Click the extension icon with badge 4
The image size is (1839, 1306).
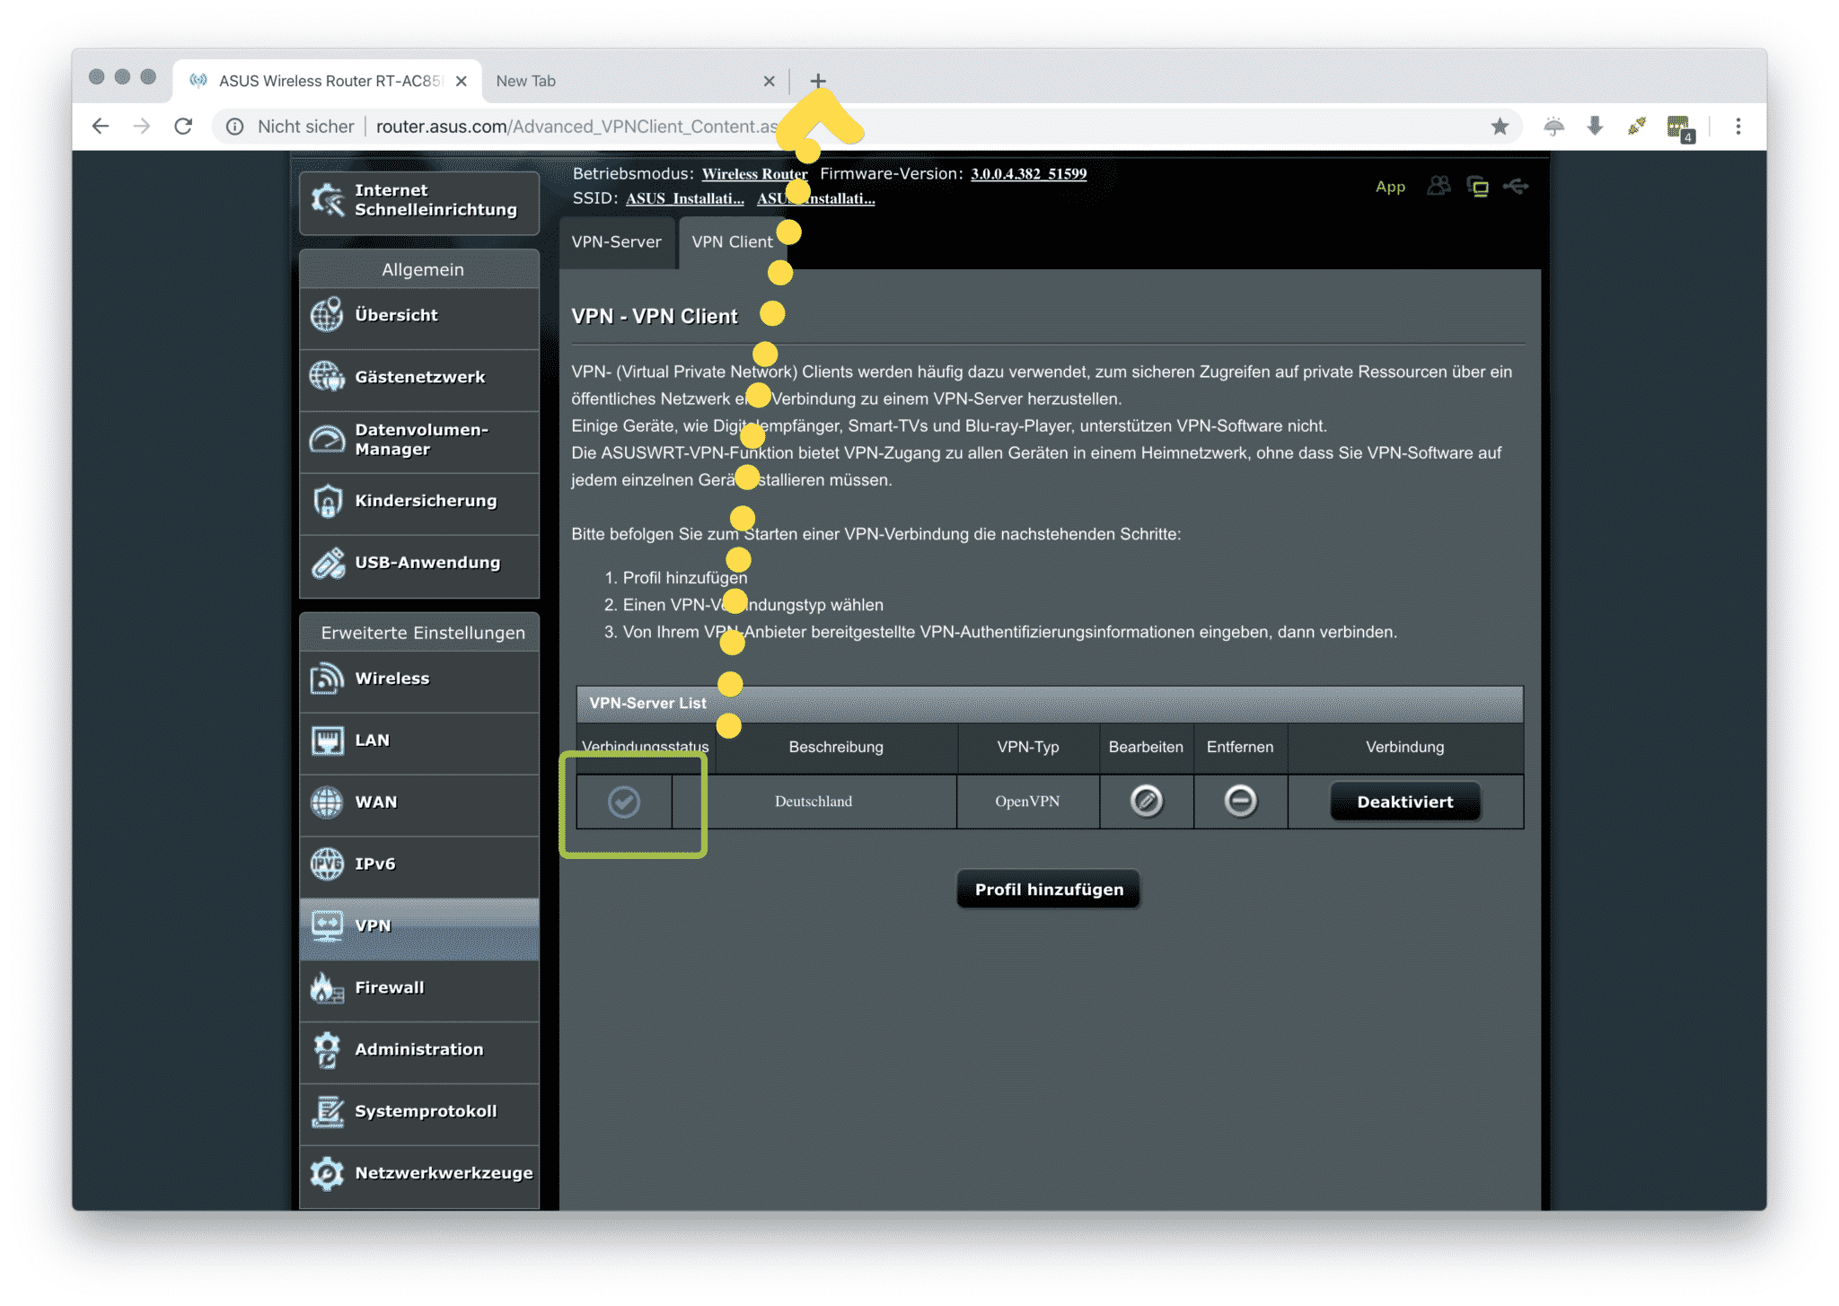pos(1680,128)
